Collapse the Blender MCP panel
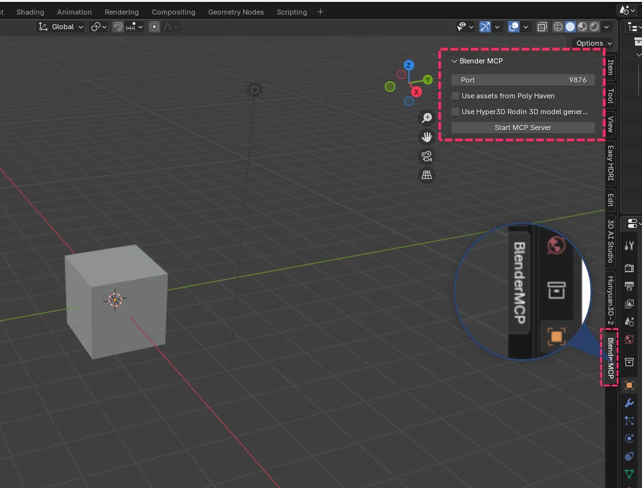This screenshot has width=642, height=488. point(454,61)
